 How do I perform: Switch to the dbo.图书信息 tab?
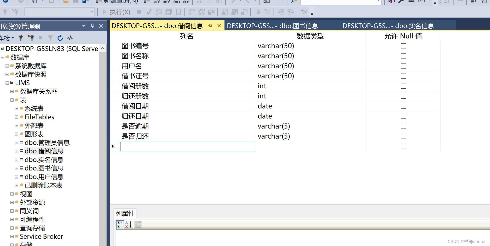(273, 25)
